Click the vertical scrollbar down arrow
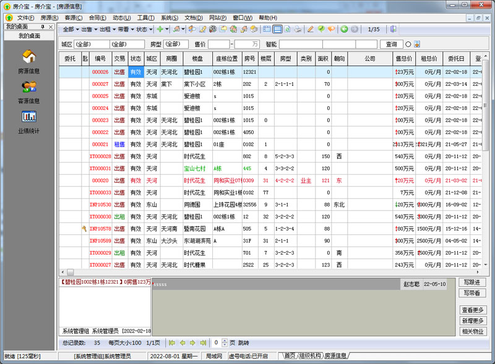Screen dimensions: 495x364 click(x=486, y=265)
